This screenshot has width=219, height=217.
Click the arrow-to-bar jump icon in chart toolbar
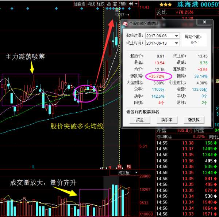pos(131,4)
